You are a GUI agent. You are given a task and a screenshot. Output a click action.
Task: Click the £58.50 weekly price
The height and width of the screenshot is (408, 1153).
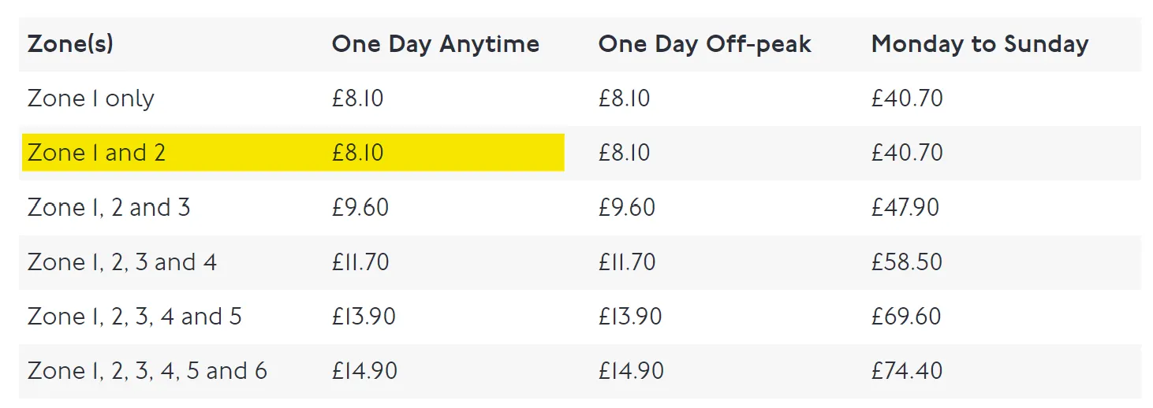[x=907, y=261]
